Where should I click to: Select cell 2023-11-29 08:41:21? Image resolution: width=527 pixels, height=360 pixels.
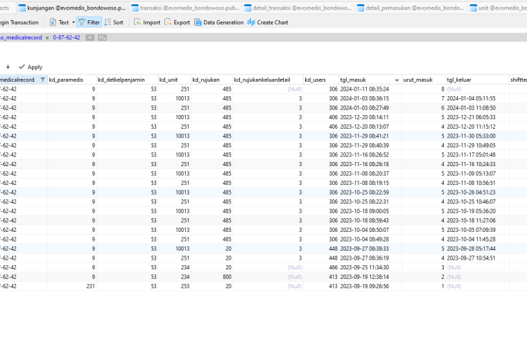pos(370,136)
